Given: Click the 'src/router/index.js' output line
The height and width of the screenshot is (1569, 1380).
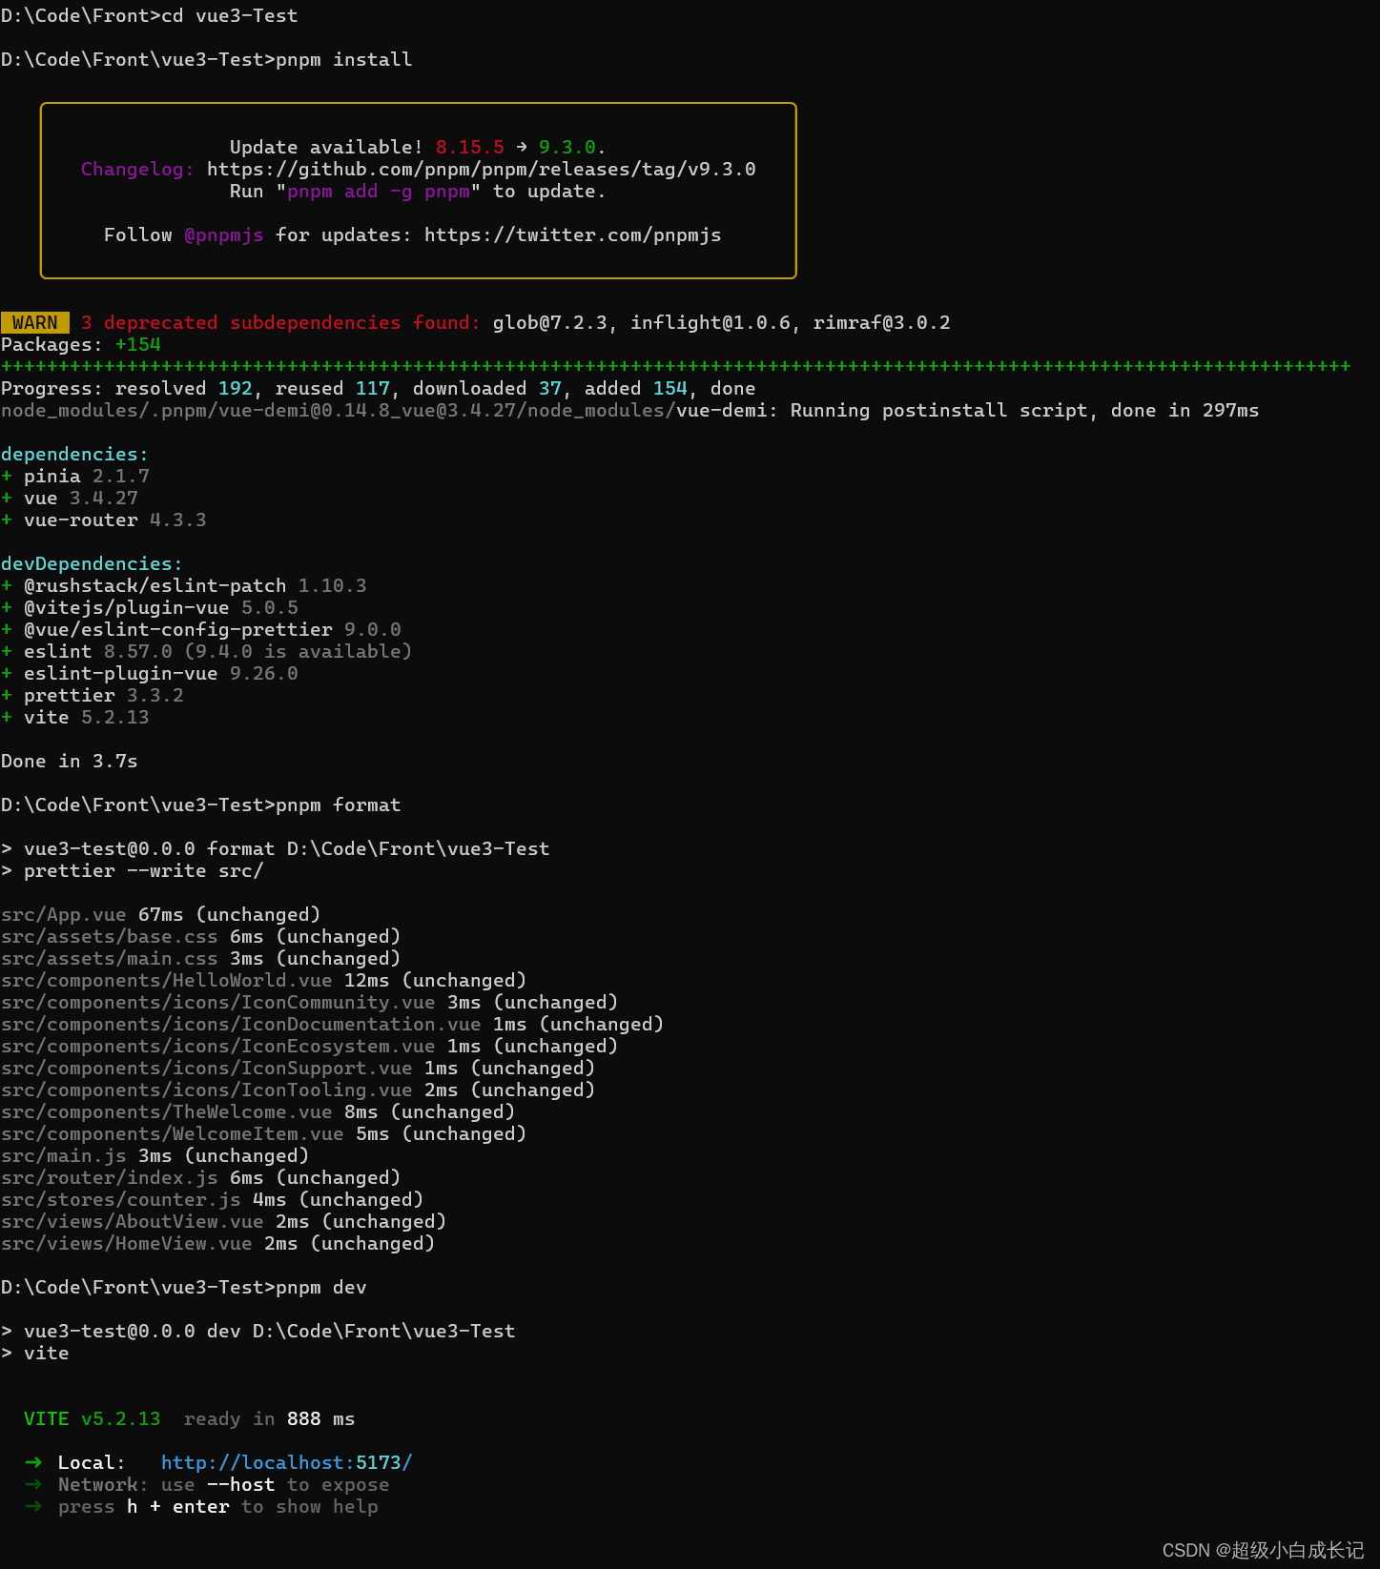Looking at the screenshot, I should tap(200, 1177).
